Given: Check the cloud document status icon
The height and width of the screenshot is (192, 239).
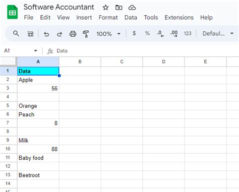Looking at the screenshot, I should click(132, 8).
